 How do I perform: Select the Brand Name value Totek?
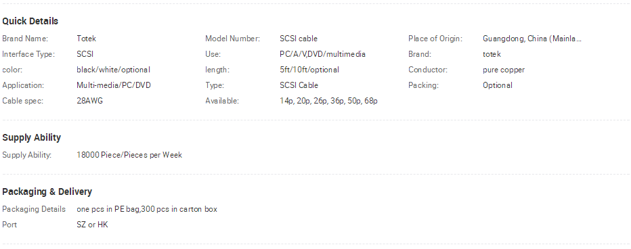(86, 39)
